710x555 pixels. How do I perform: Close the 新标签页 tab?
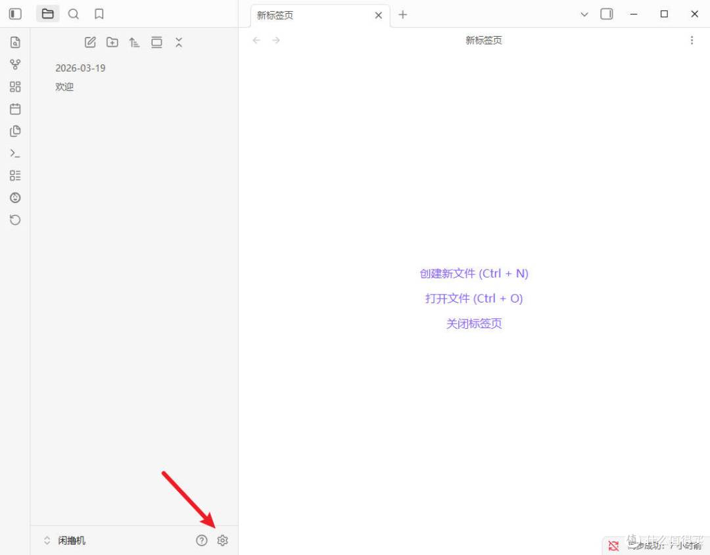click(x=379, y=15)
